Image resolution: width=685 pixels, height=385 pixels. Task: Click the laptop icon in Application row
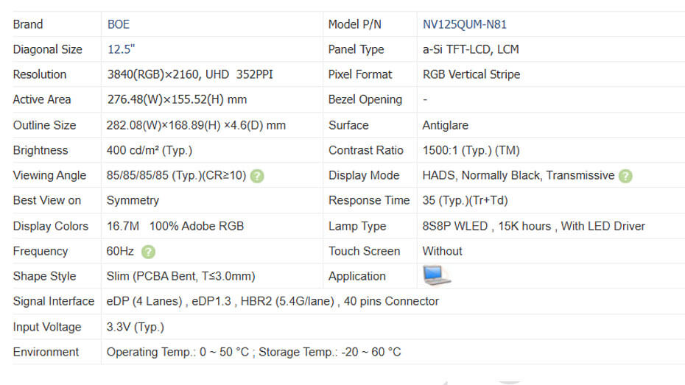tap(436, 276)
